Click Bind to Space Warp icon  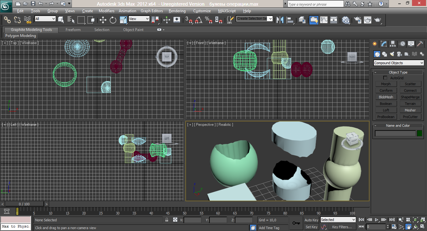click(x=28, y=20)
